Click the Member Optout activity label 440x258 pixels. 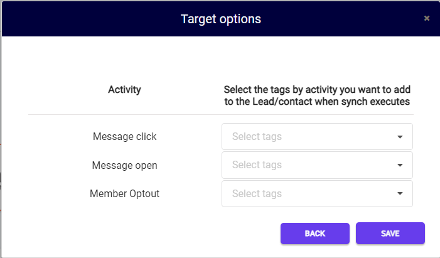124,193
